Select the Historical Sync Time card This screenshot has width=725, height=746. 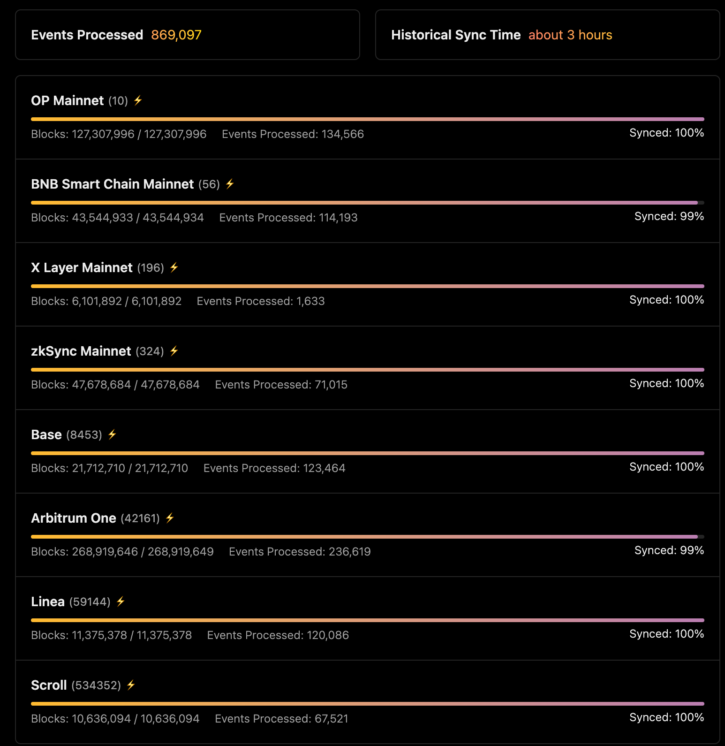[x=547, y=35]
